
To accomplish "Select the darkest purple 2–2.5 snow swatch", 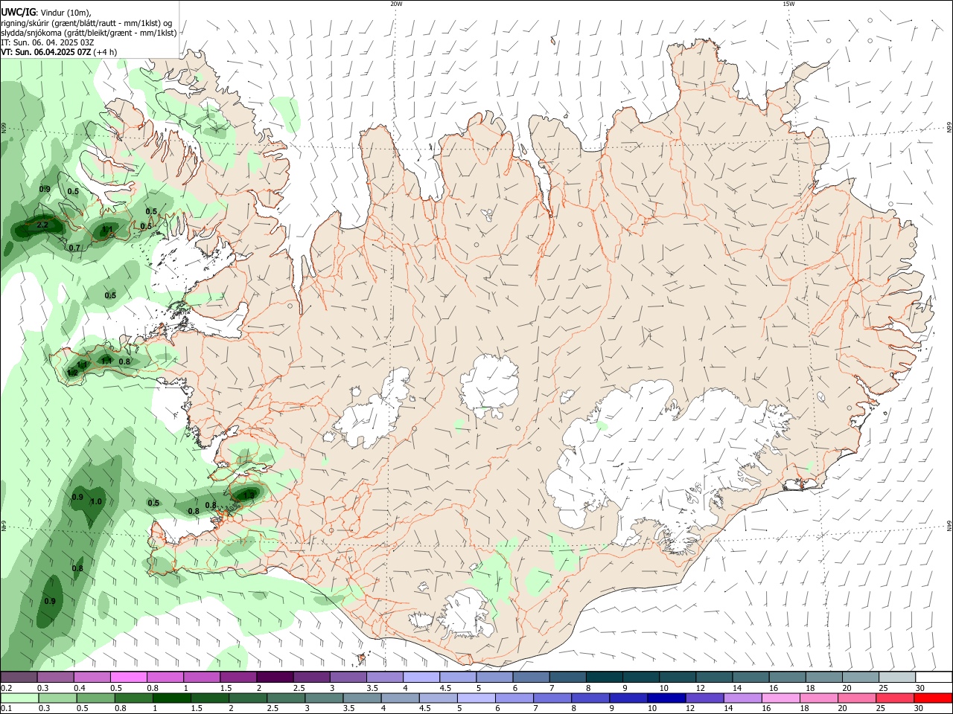I will tap(274, 677).
